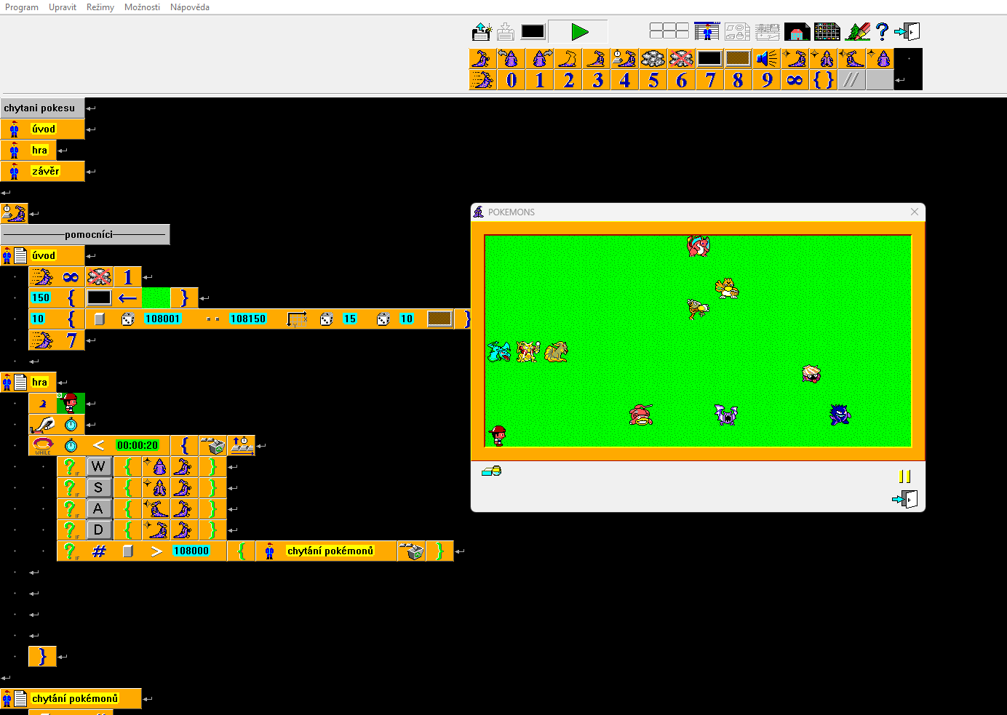The height and width of the screenshot is (715, 1007).
Task: Select the wizard-with-timer wait command in palette
Action: pos(624,59)
